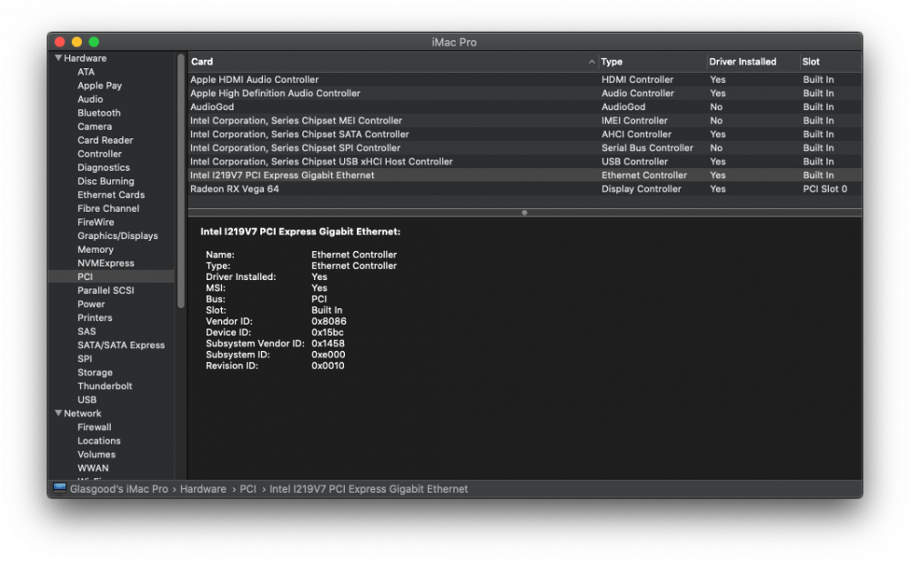The image size is (910, 561).
Task: Select Chipset USB xHCI Host Controller row
Action: tap(525, 161)
